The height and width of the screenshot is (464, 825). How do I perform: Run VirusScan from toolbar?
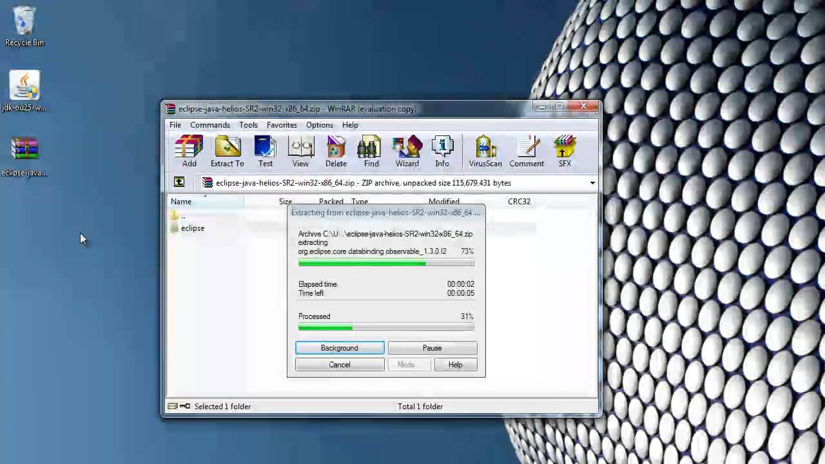[x=485, y=151]
